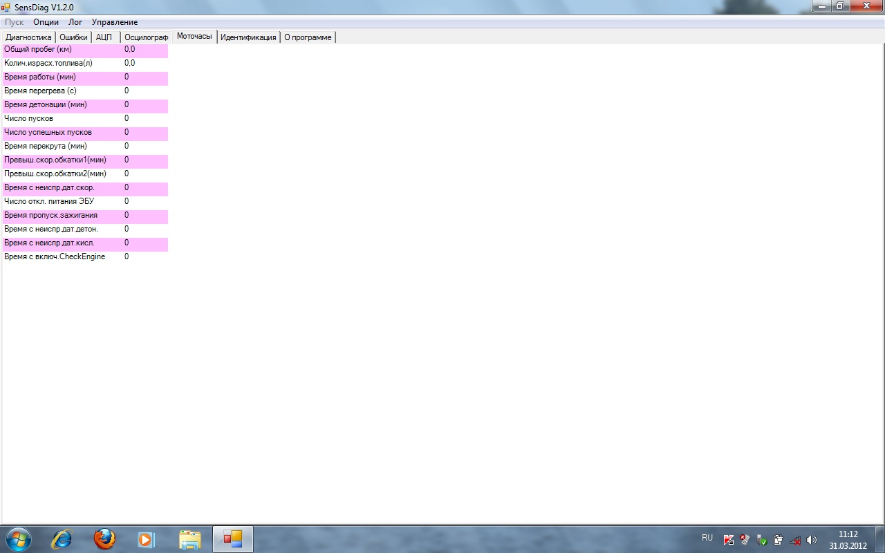Open the Управление menu
Viewport: 885px width, 553px height.
point(115,22)
